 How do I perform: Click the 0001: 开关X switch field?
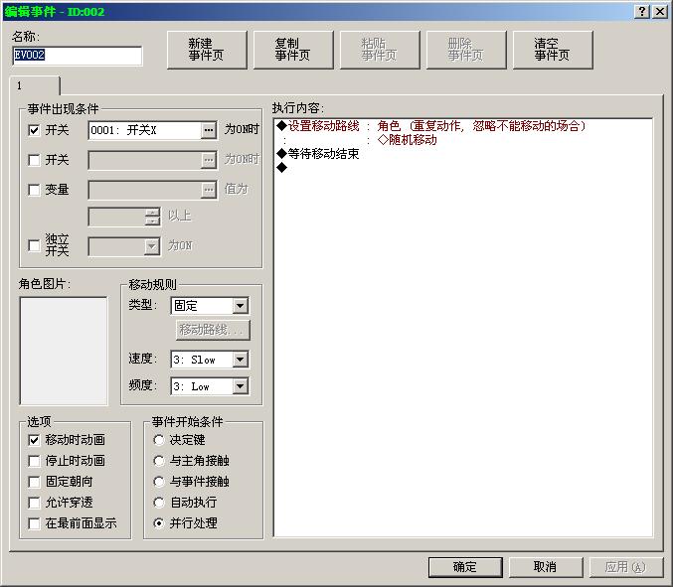tap(145, 130)
